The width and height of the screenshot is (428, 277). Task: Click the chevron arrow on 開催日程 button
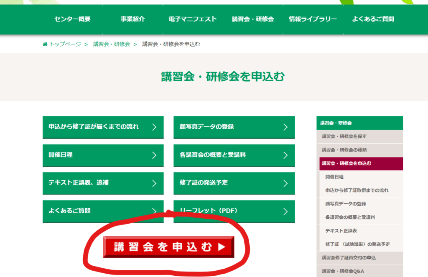pos(154,155)
